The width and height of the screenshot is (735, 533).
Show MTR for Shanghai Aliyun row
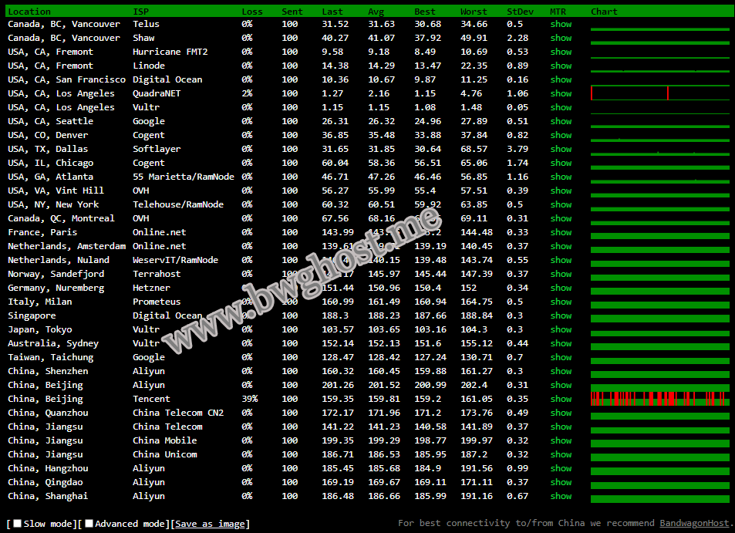561,496
